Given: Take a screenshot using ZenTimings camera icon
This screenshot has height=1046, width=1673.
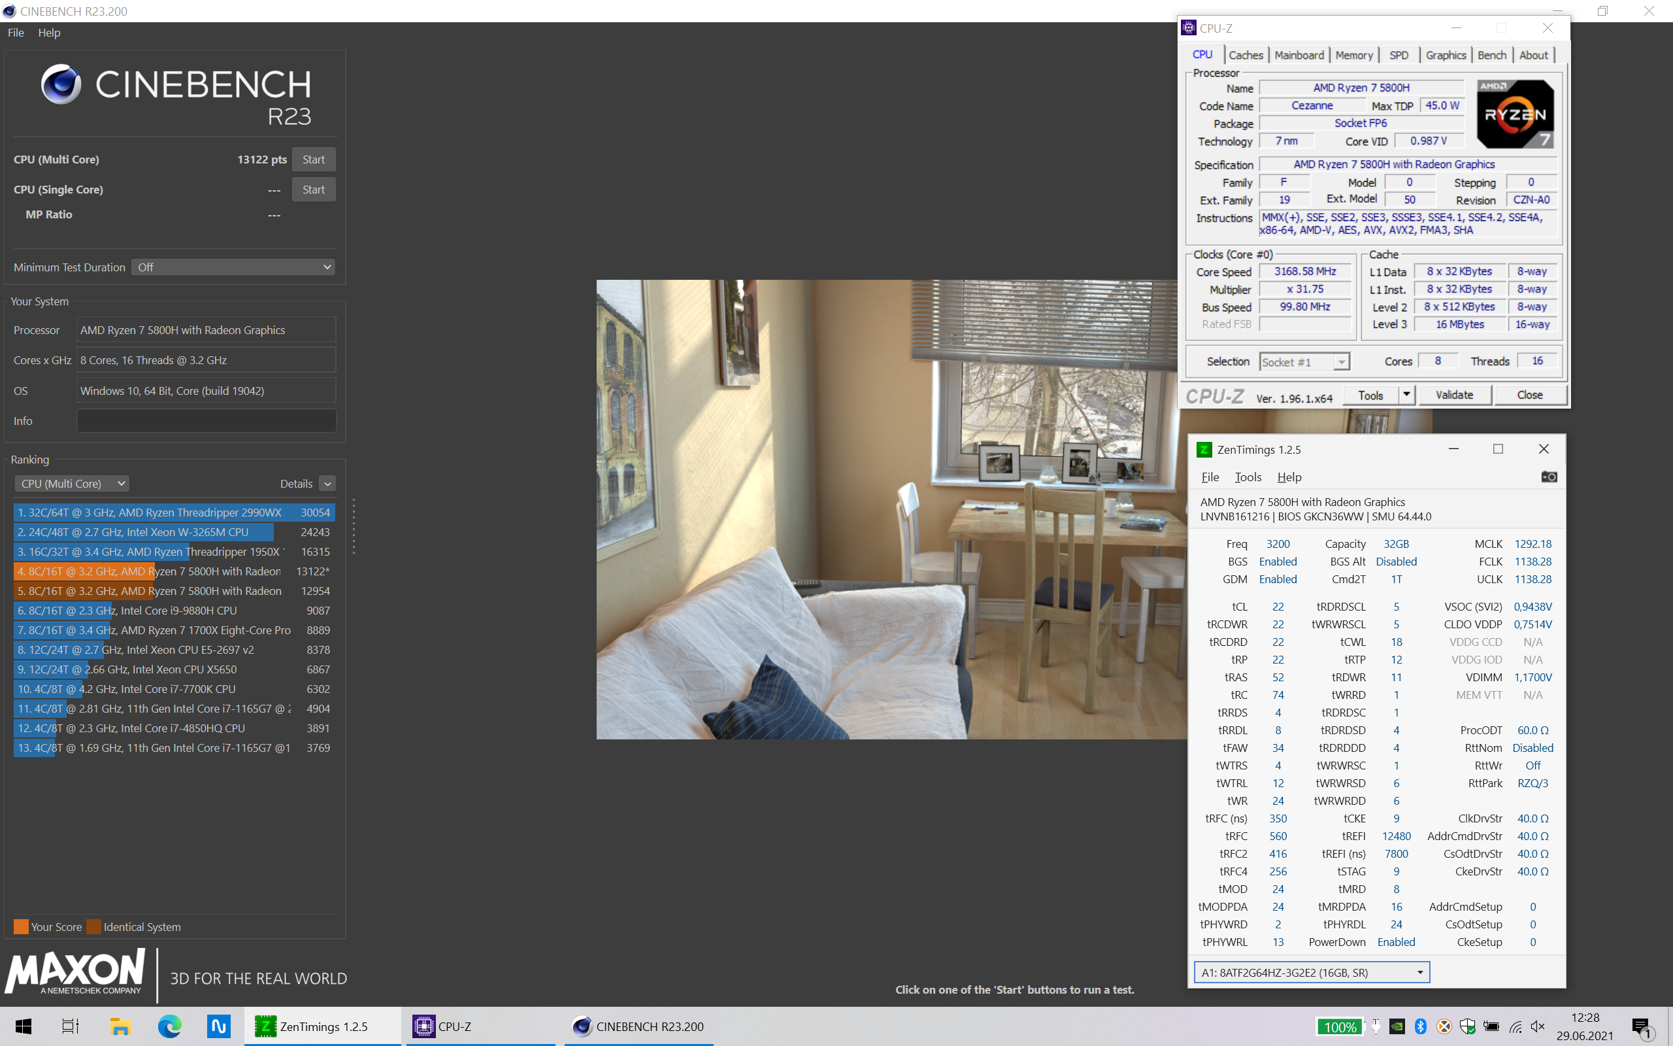Looking at the screenshot, I should tap(1549, 477).
